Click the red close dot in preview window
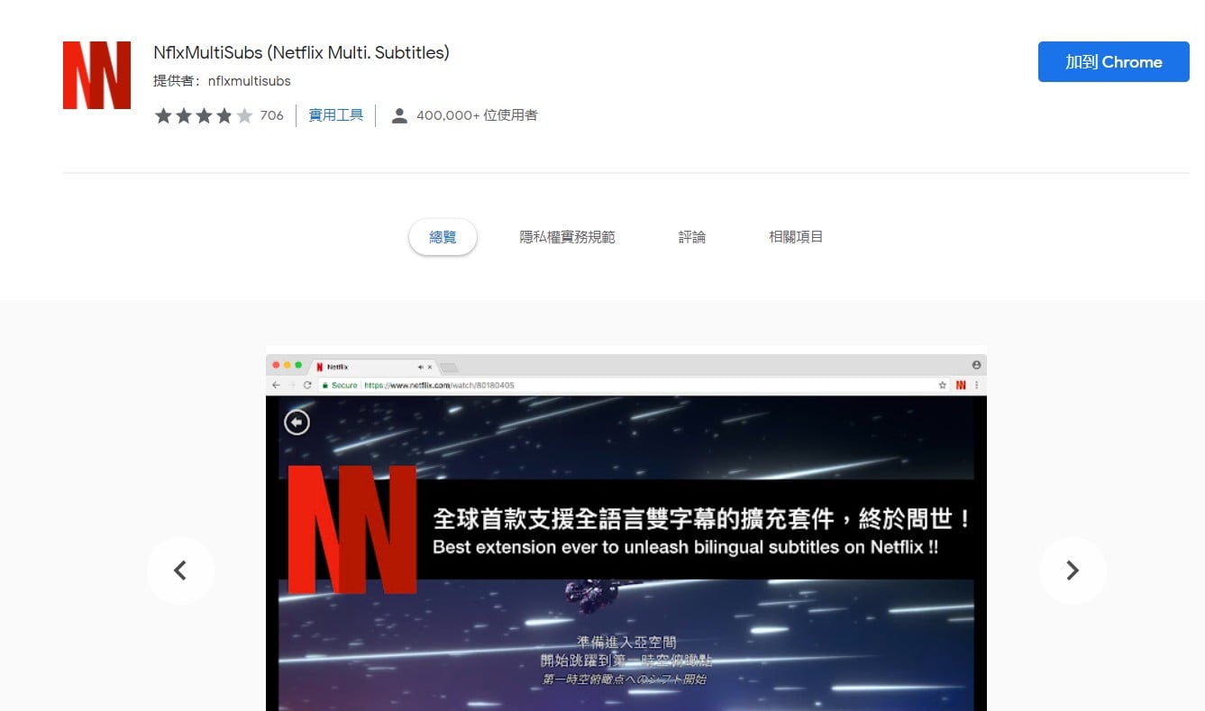 point(276,365)
